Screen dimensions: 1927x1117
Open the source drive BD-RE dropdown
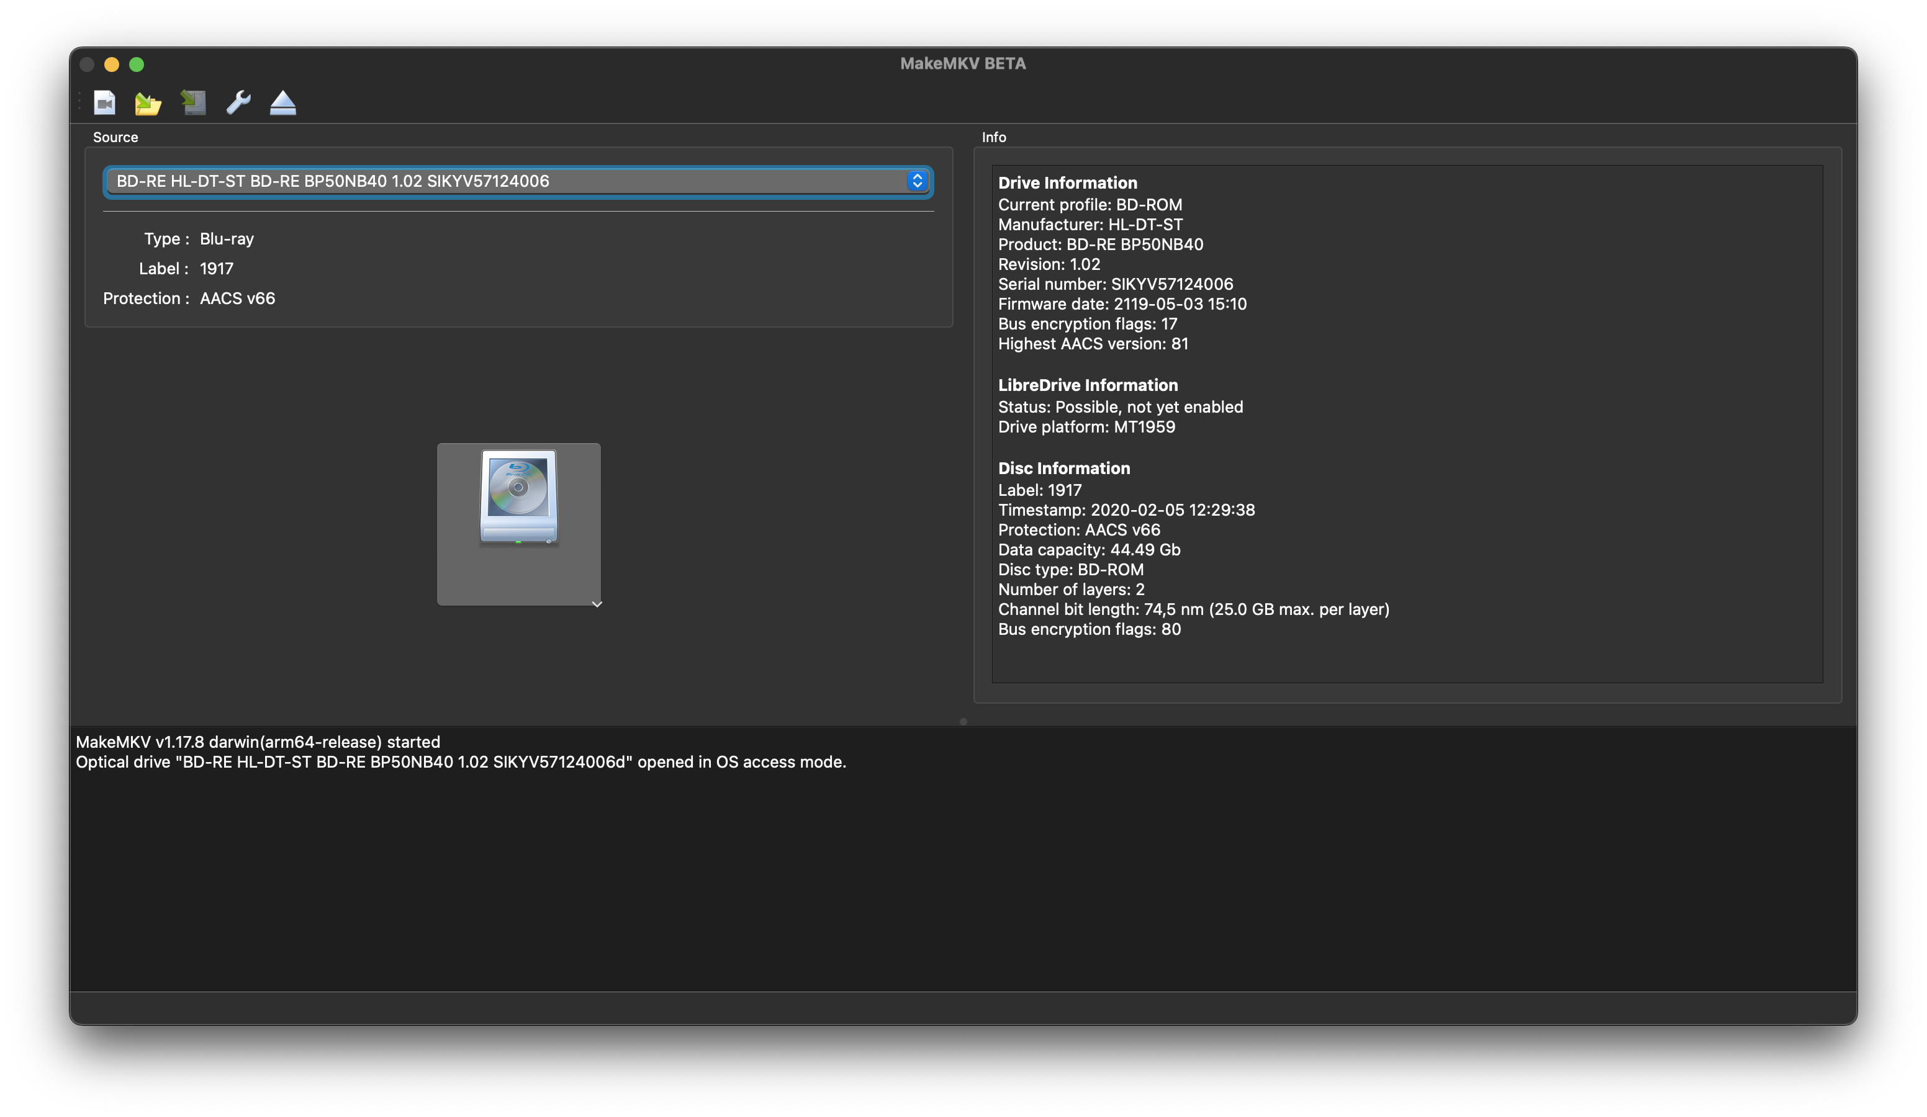click(x=518, y=181)
